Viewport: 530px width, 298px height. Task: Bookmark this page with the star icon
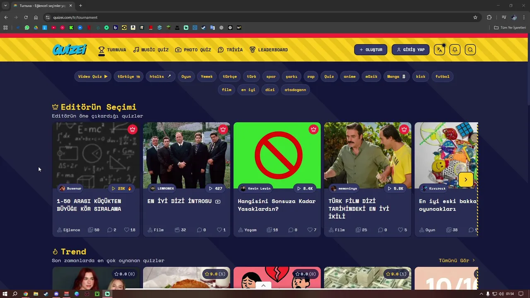pos(475,17)
